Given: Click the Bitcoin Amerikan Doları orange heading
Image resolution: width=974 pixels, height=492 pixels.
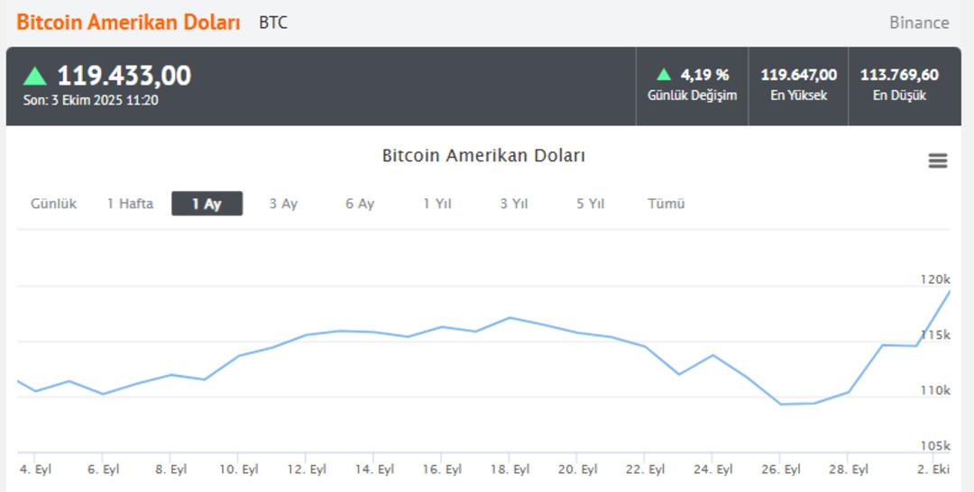Looking at the screenshot, I should pyautogui.click(x=129, y=23).
